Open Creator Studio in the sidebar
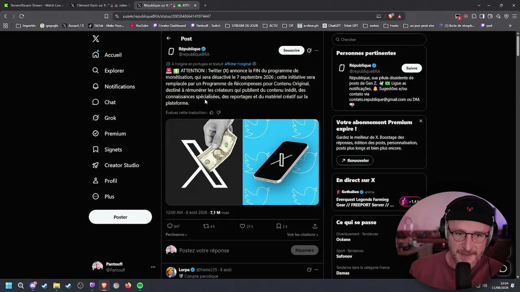The height and width of the screenshot is (292, 520). pyautogui.click(x=116, y=165)
